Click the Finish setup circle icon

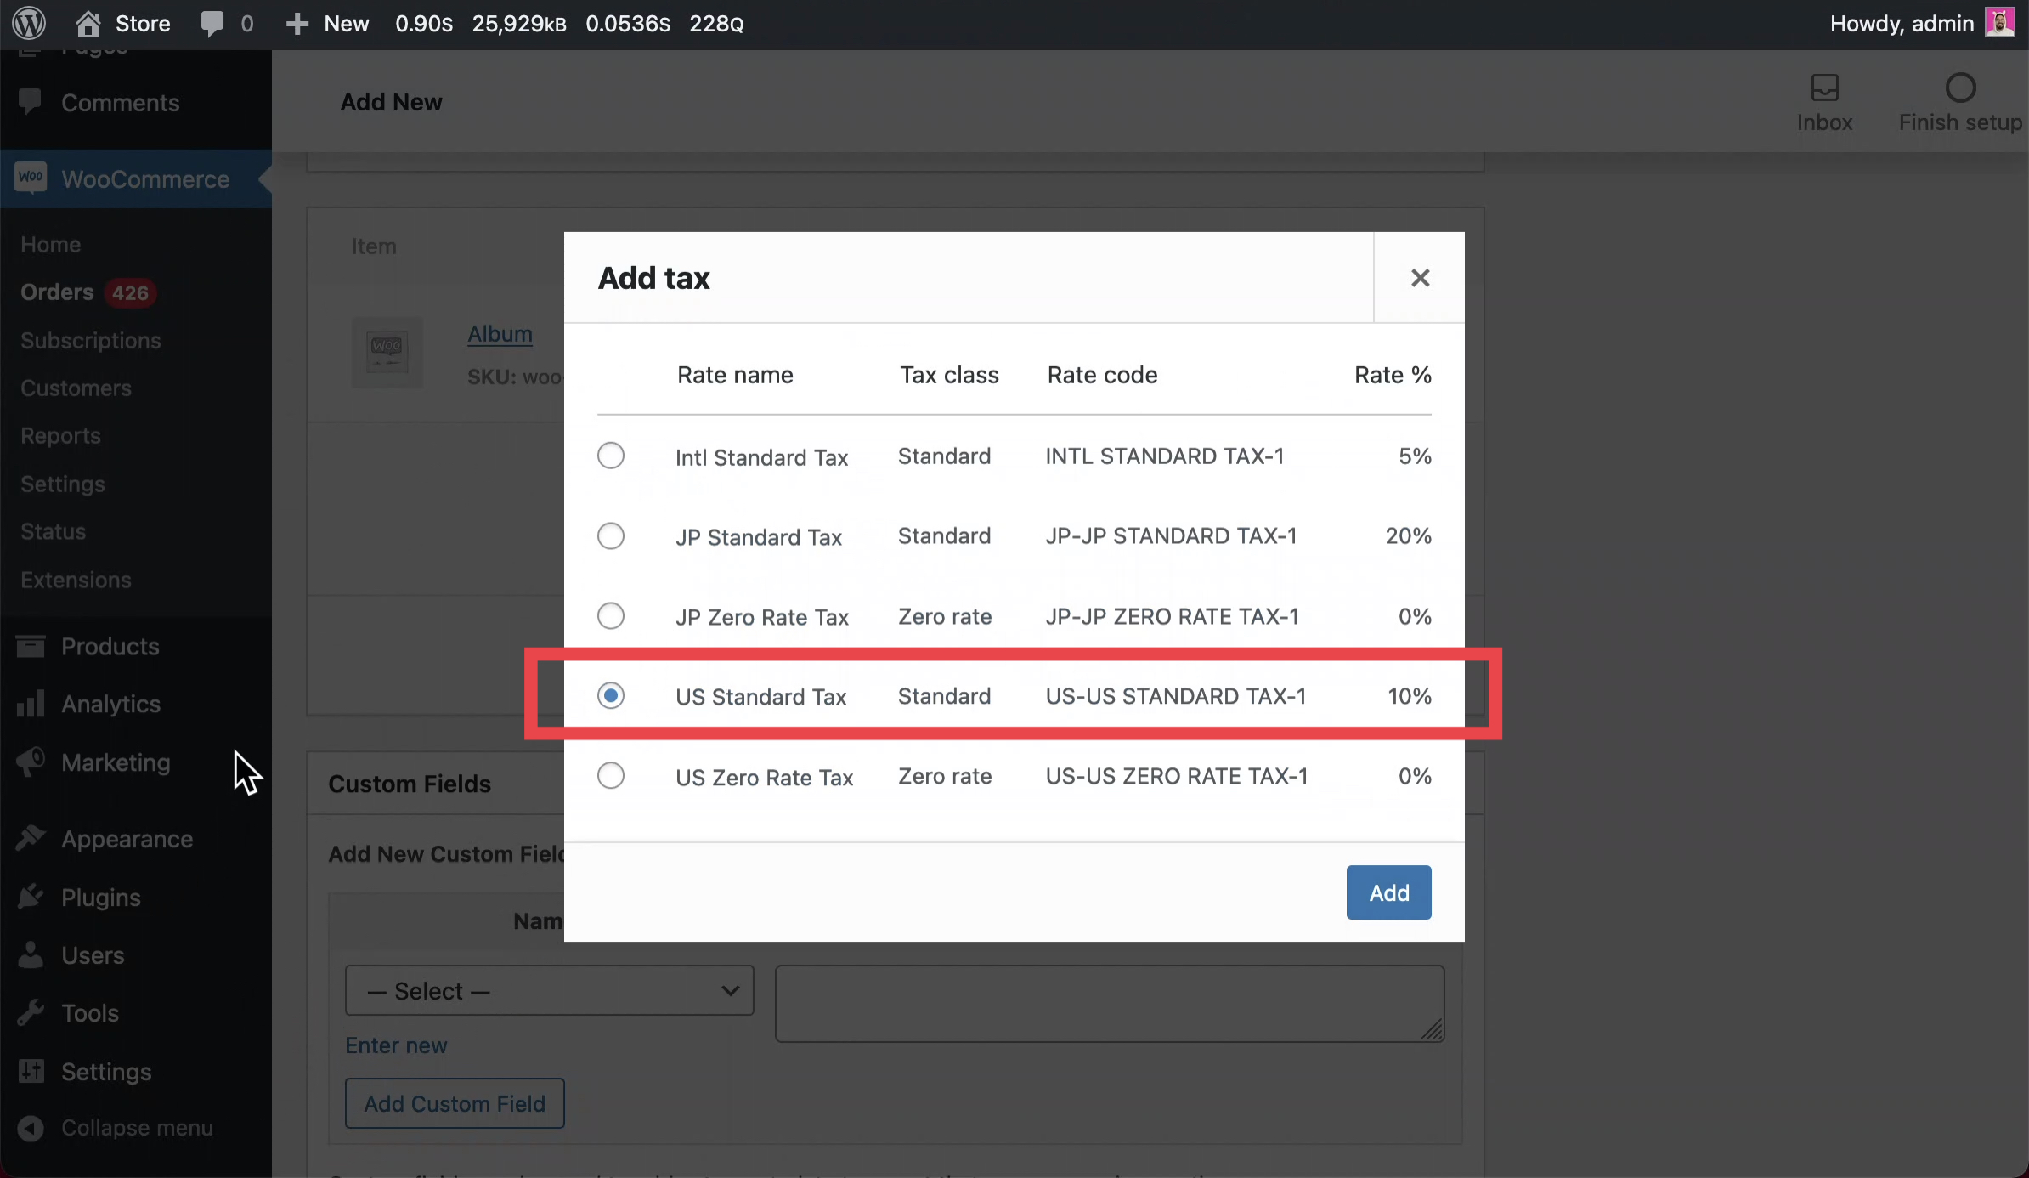pyautogui.click(x=1960, y=88)
